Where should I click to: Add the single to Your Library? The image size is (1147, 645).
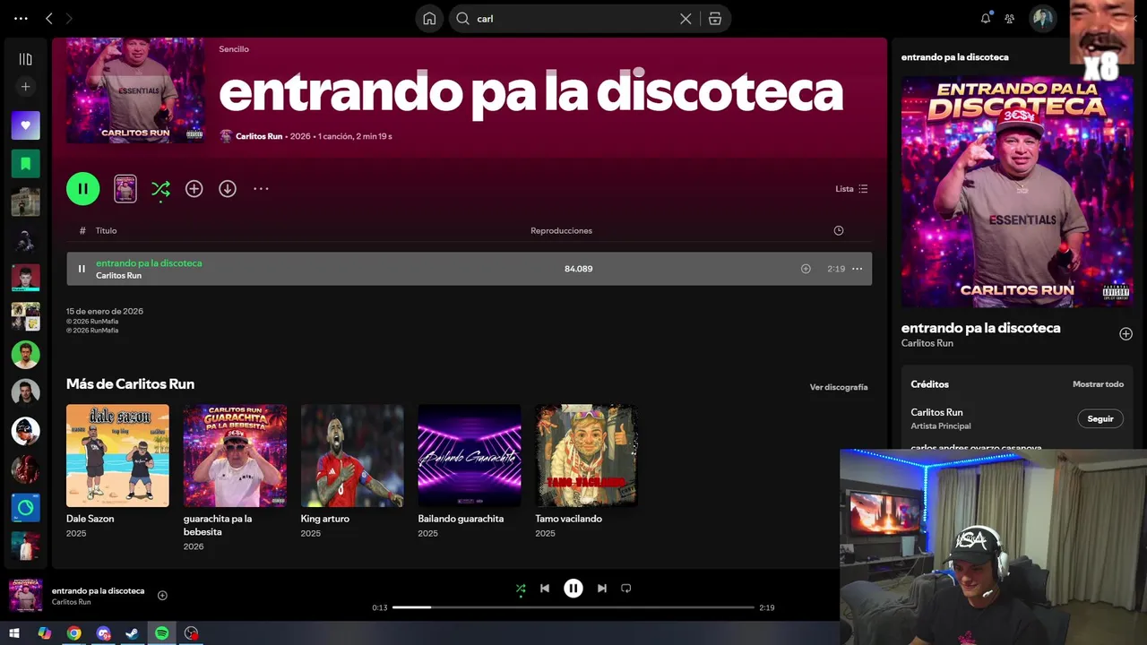(x=194, y=188)
